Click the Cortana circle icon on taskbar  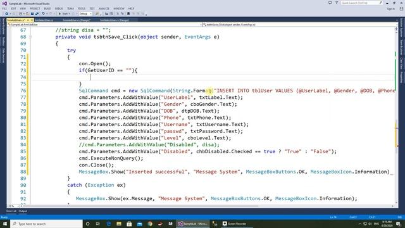(87, 224)
